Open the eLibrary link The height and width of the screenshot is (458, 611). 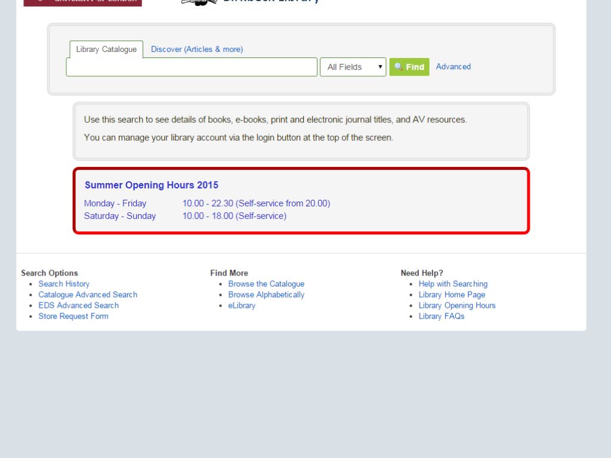tap(242, 305)
